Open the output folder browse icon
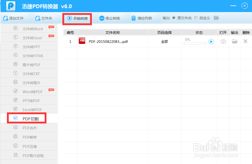Viewport: 252px width, 164px height. click(x=216, y=18)
